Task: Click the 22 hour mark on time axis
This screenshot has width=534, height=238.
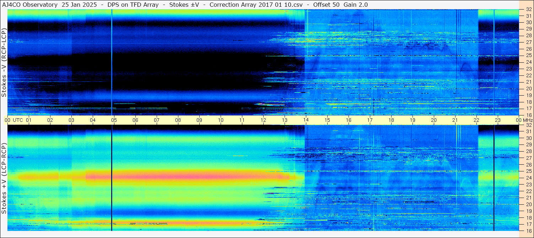Action: coord(476,120)
